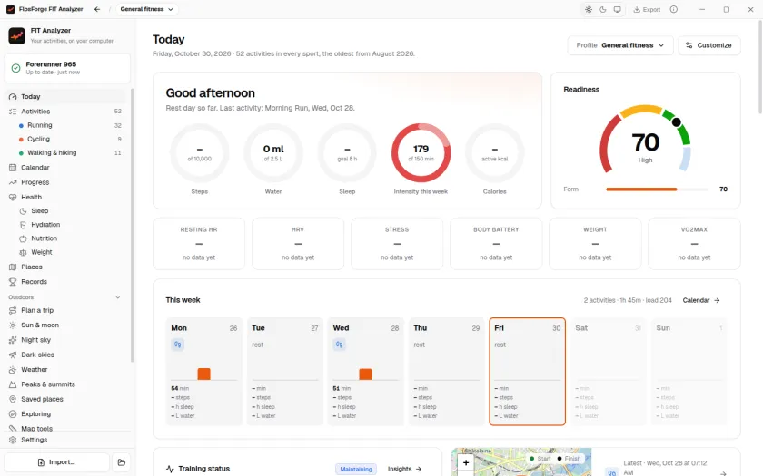Image resolution: width=763 pixels, height=476 pixels.
Task: Click the Customize button
Action: click(x=709, y=45)
